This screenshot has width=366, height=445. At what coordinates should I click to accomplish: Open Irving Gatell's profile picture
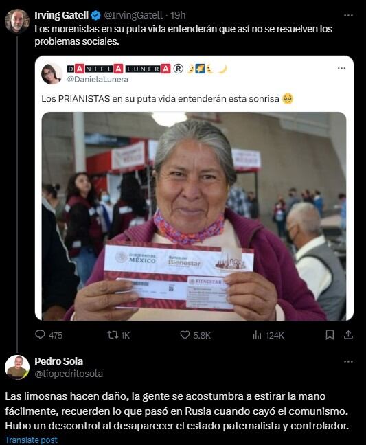pos(17,21)
